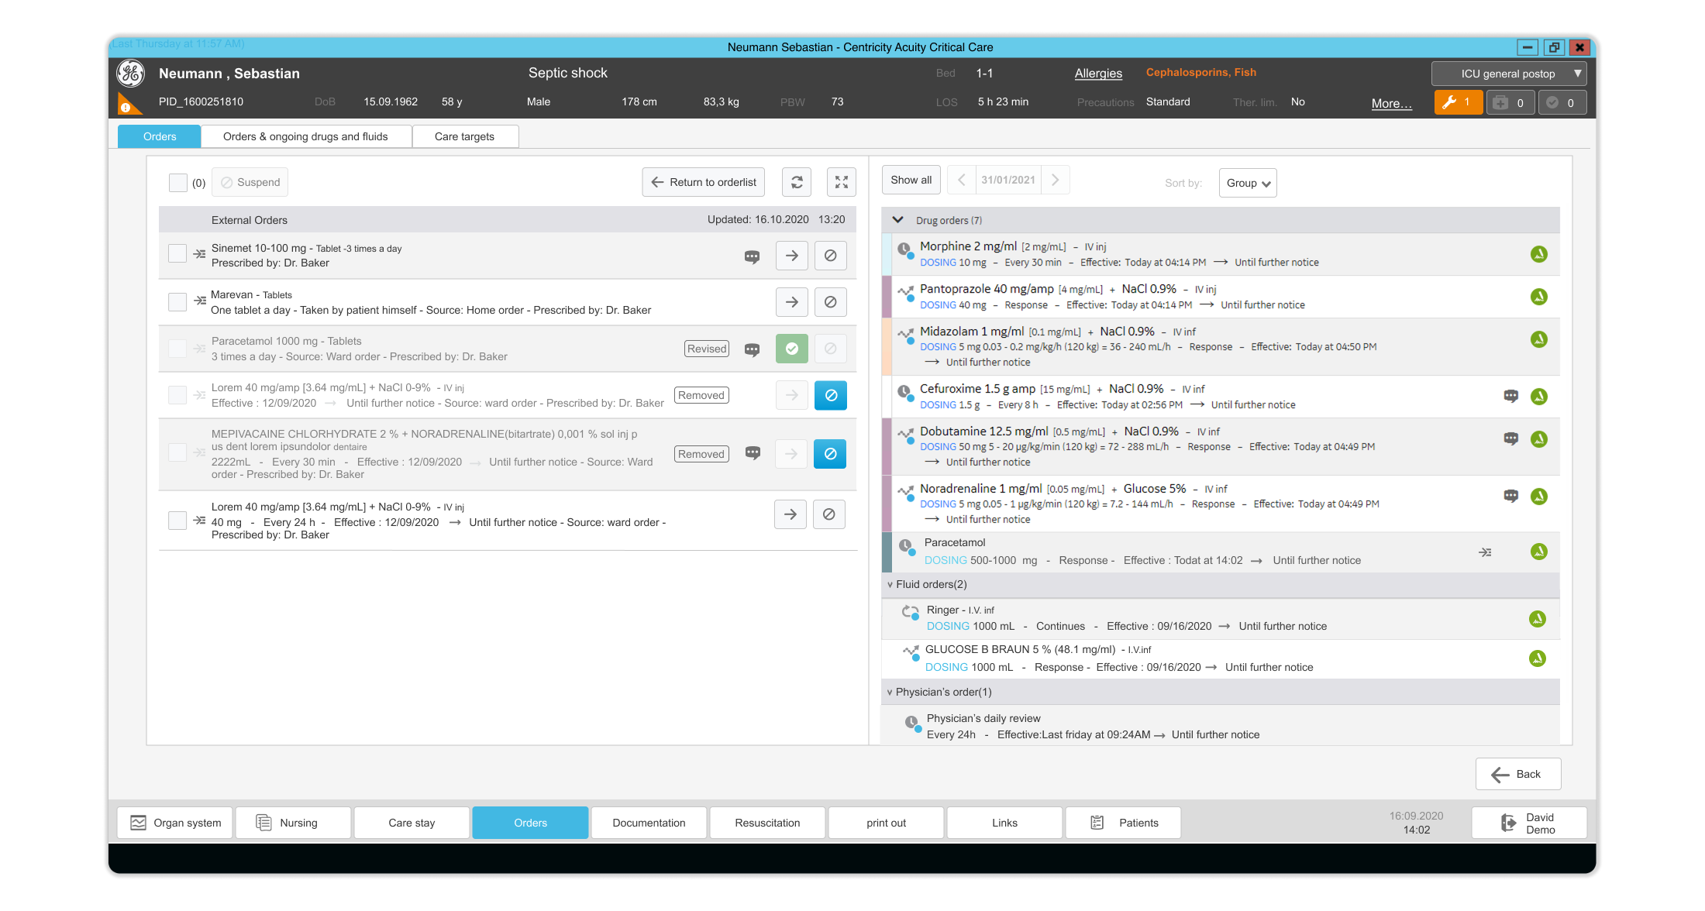
Task: Click blue removed icon on MEPIVACAINE order
Action: [x=830, y=454]
